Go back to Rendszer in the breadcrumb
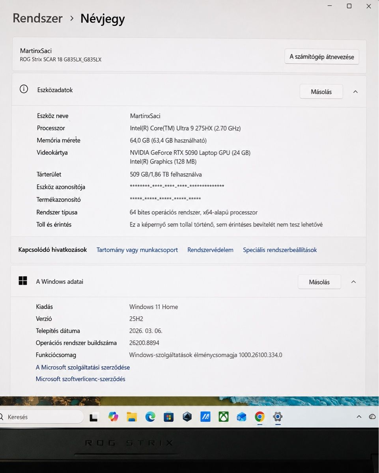 click(37, 18)
